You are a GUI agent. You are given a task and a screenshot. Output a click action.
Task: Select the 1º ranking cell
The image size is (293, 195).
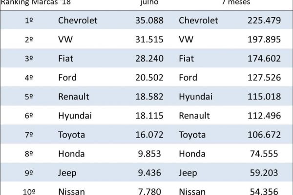pyautogui.click(x=28, y=20)
